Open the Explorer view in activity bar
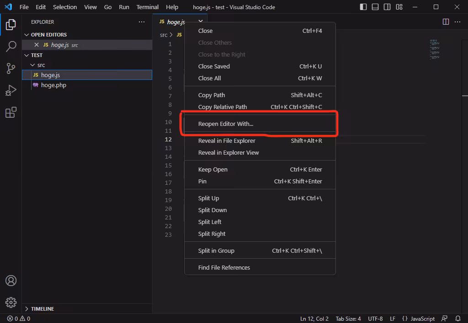This screenshot has width=468, height=323. coord(11,25)
